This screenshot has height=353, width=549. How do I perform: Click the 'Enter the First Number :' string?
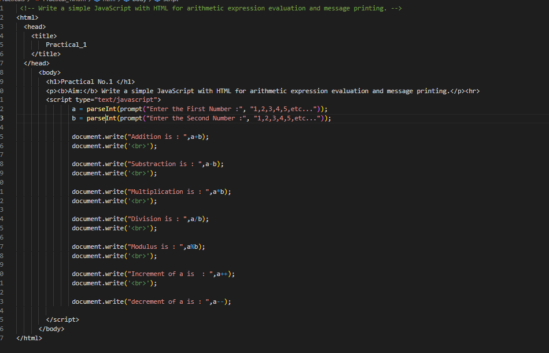point(194,109)
